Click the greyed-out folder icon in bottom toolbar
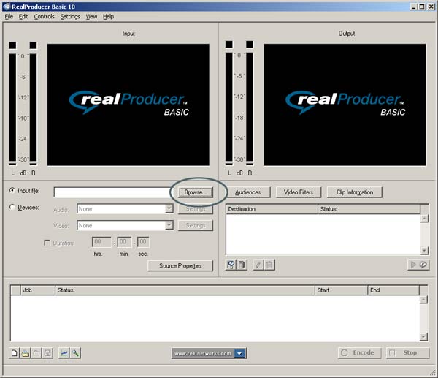The height and width of the screenshot is (378, 438). tap(36, 353)
